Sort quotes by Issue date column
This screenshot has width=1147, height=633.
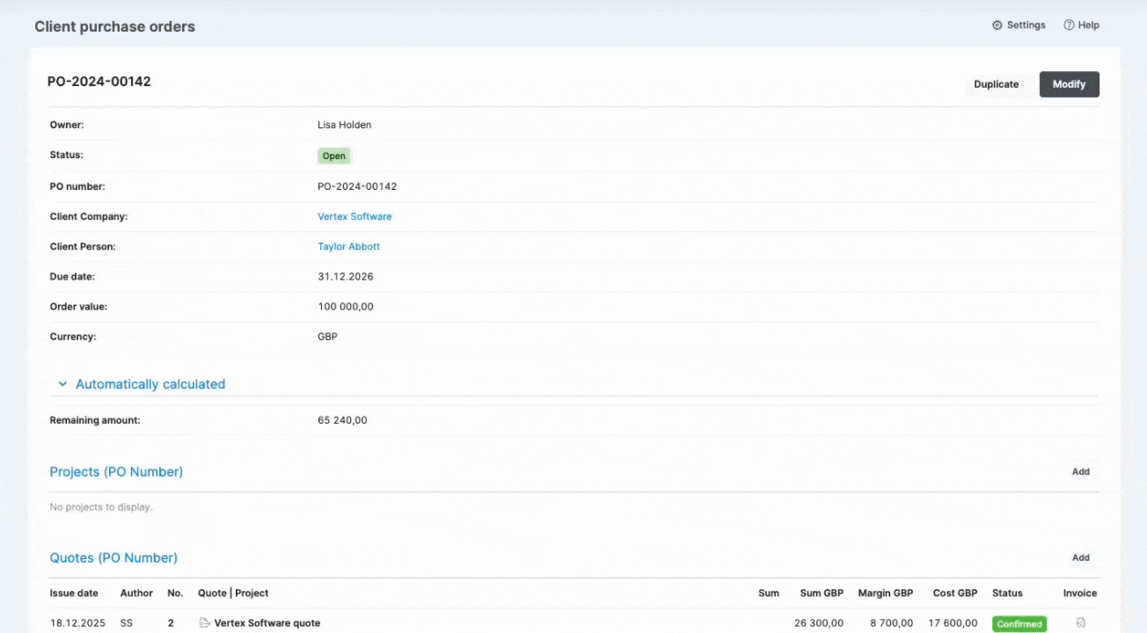(x=74, y=593)
